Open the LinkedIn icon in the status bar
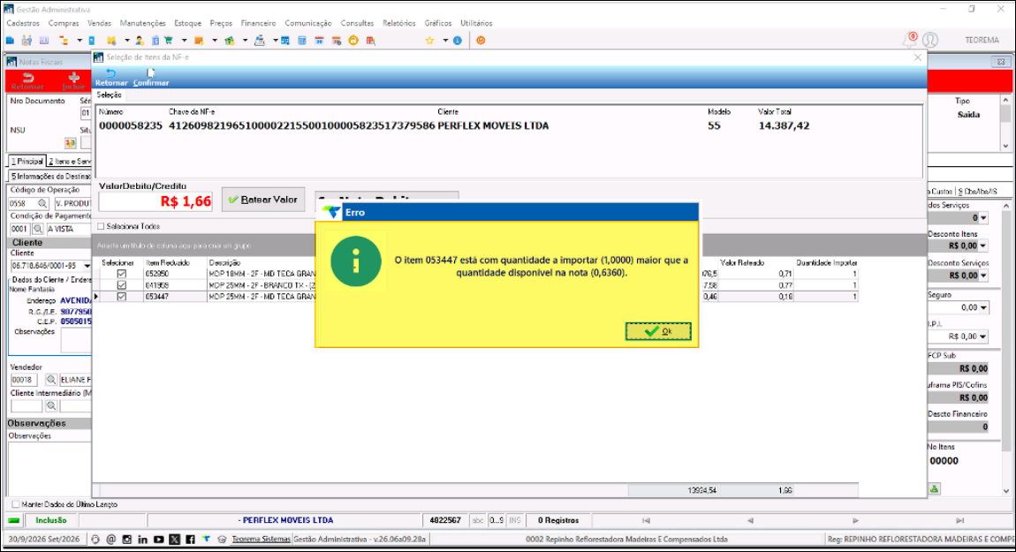The height and width of the screenshot is (552, 1016). (142, 539)
